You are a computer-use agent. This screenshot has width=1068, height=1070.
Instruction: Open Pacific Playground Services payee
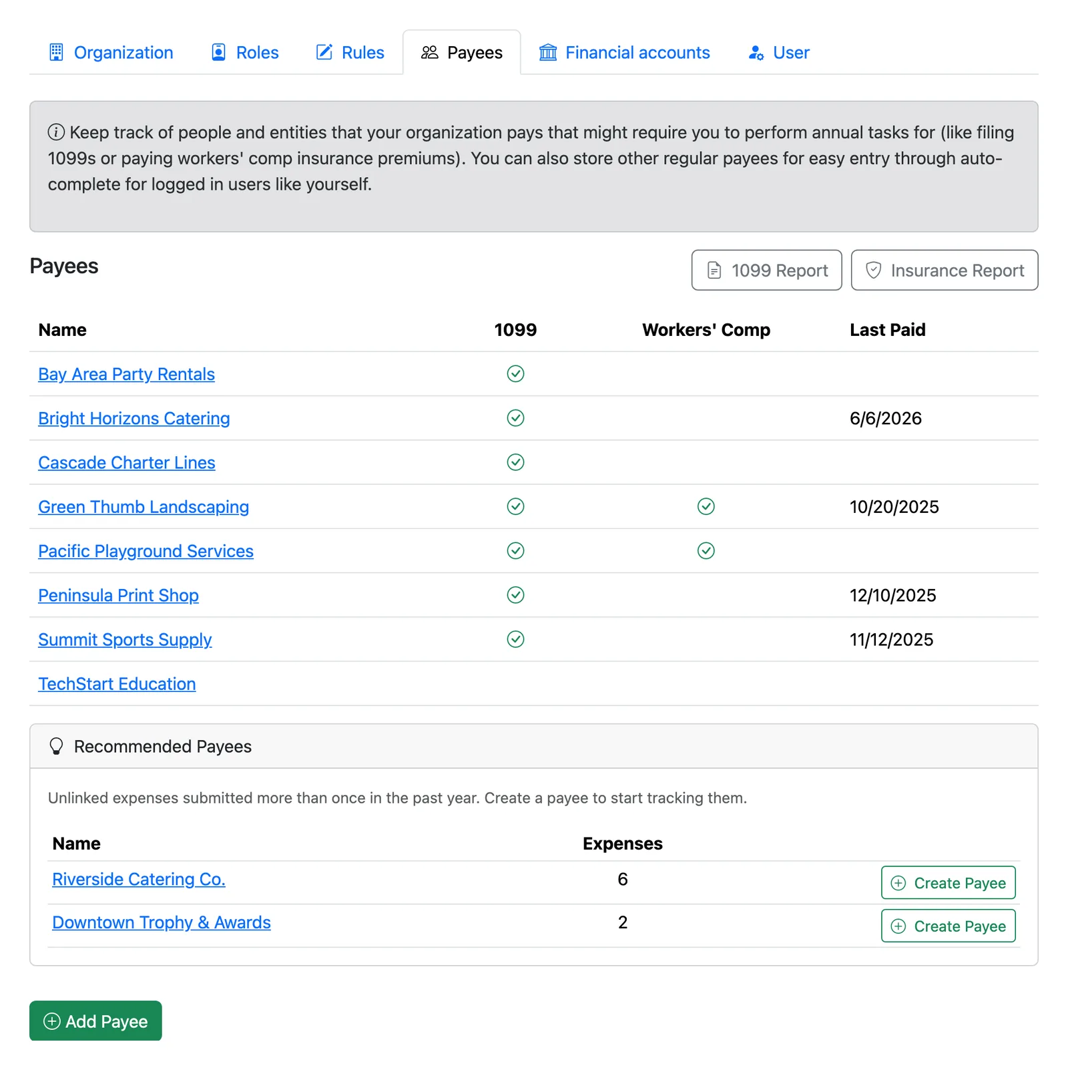[146, 551]
